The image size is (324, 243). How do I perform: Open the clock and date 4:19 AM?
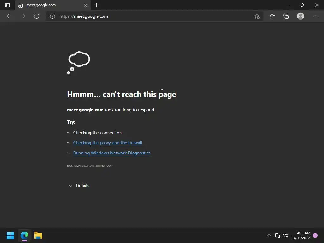click(x=302, y=235)
